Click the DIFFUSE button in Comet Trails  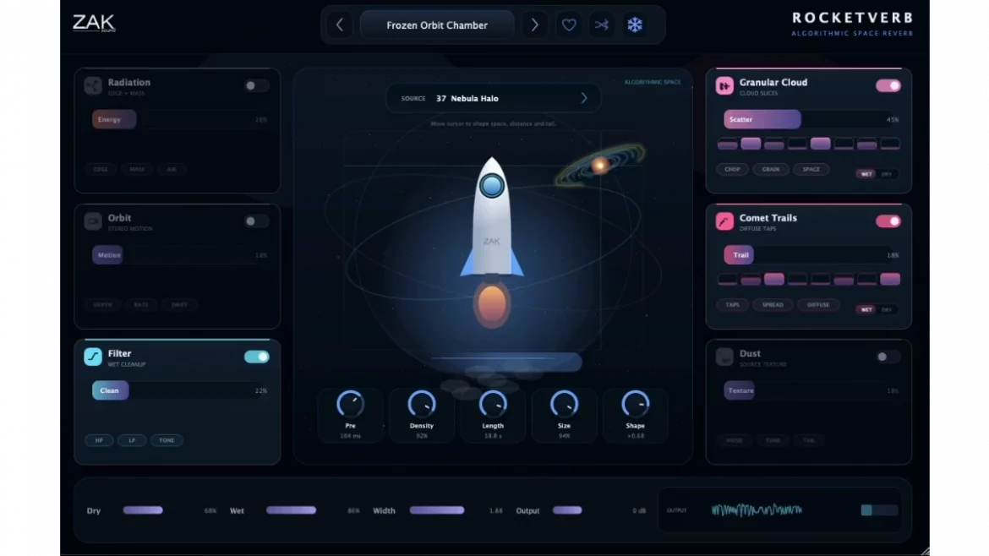click(x=818, y=305)
